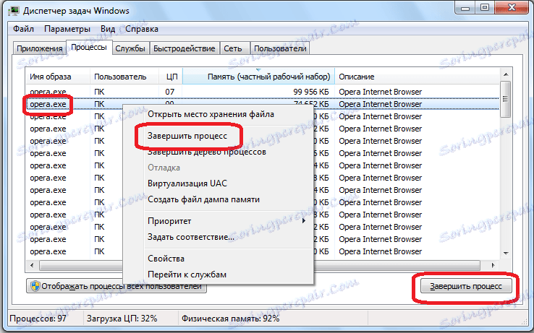Click CPU value 07 in first row

pos(170,92)
